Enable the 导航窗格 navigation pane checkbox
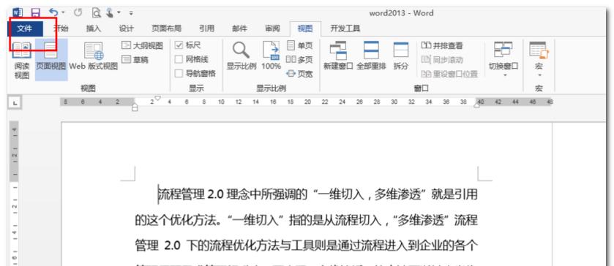Image resolution: width=614 pixels, height=266 pixels. pyautogui.click(x=179, y=74)
